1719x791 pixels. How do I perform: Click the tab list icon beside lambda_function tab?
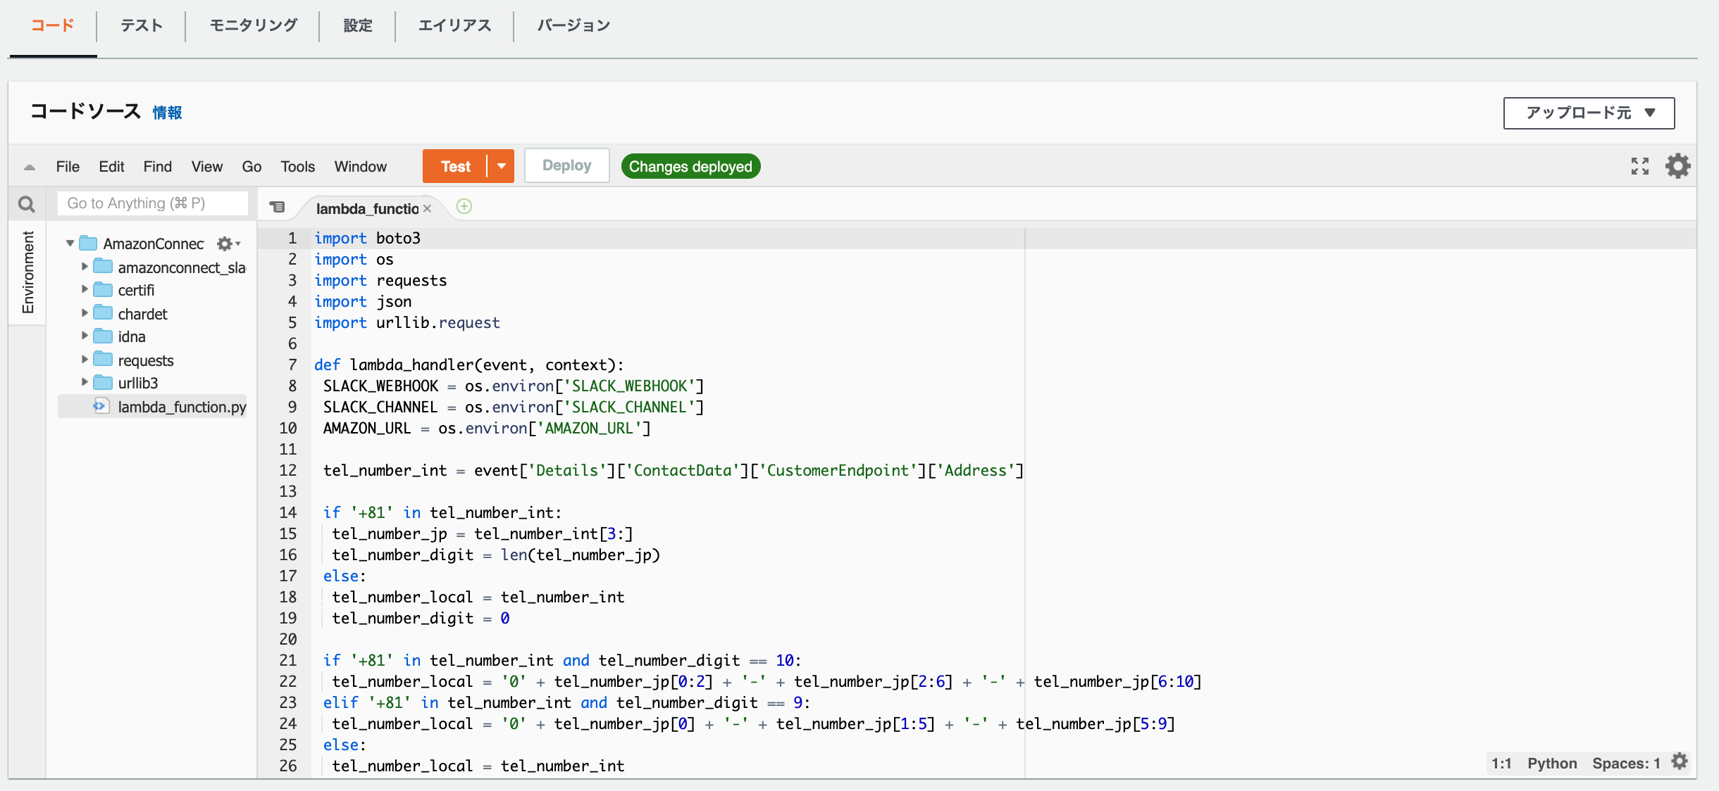click(x=277, y=207)
